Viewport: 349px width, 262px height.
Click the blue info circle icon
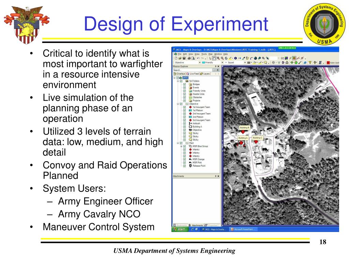tap(236, 58)
